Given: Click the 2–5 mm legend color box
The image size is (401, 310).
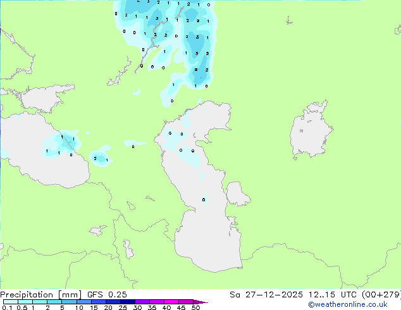Looking at the screenshot, I should (x=54, y=302).
